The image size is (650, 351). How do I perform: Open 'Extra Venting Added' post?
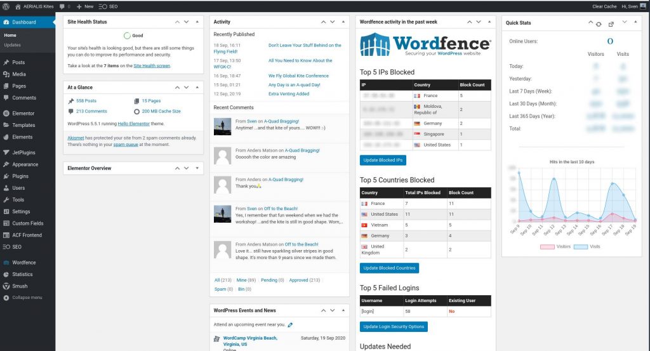pyautogui.click(x=289, y=94)
